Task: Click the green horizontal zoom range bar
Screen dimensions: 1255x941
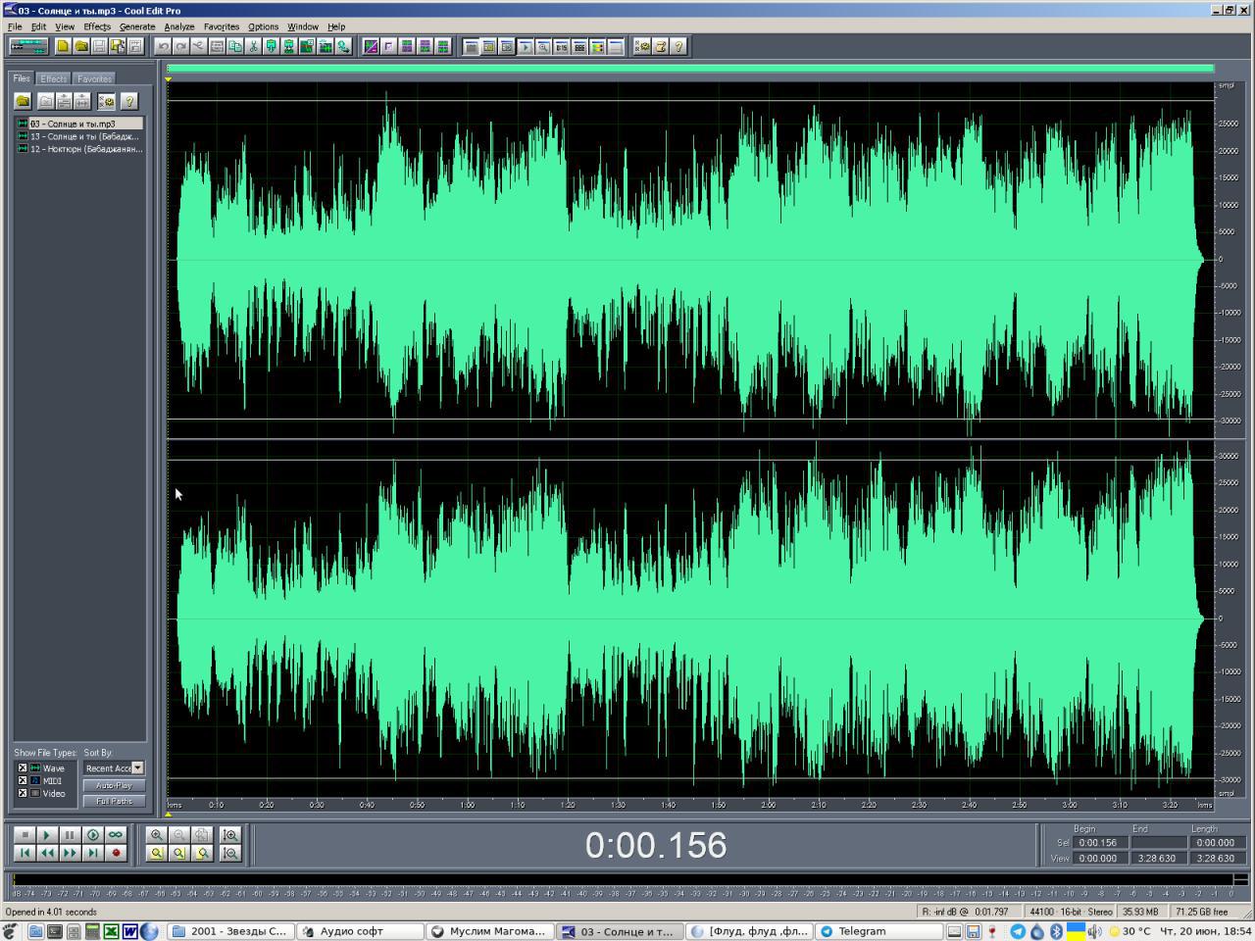Action: tap(690, 69)
